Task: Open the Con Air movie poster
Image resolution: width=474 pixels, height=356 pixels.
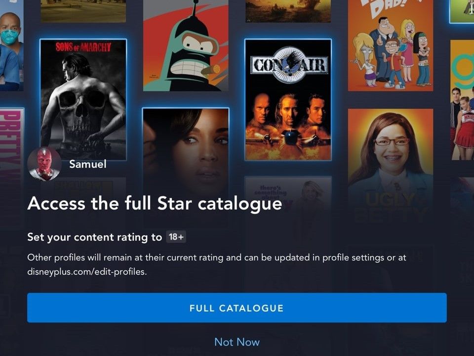Action: [288, 99]
